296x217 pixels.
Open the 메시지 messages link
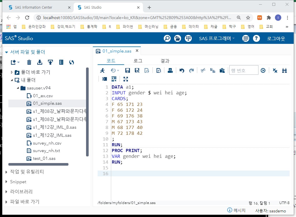coord(236,210)
